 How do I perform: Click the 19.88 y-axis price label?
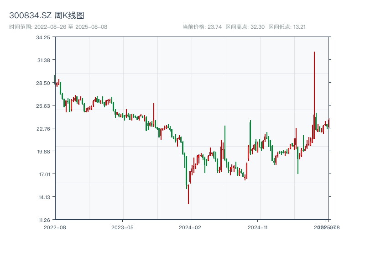tap(43, 152)
